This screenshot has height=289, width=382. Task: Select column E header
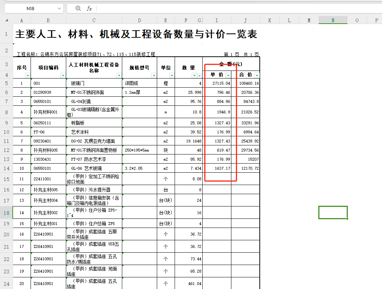click(x=166, y=20)
